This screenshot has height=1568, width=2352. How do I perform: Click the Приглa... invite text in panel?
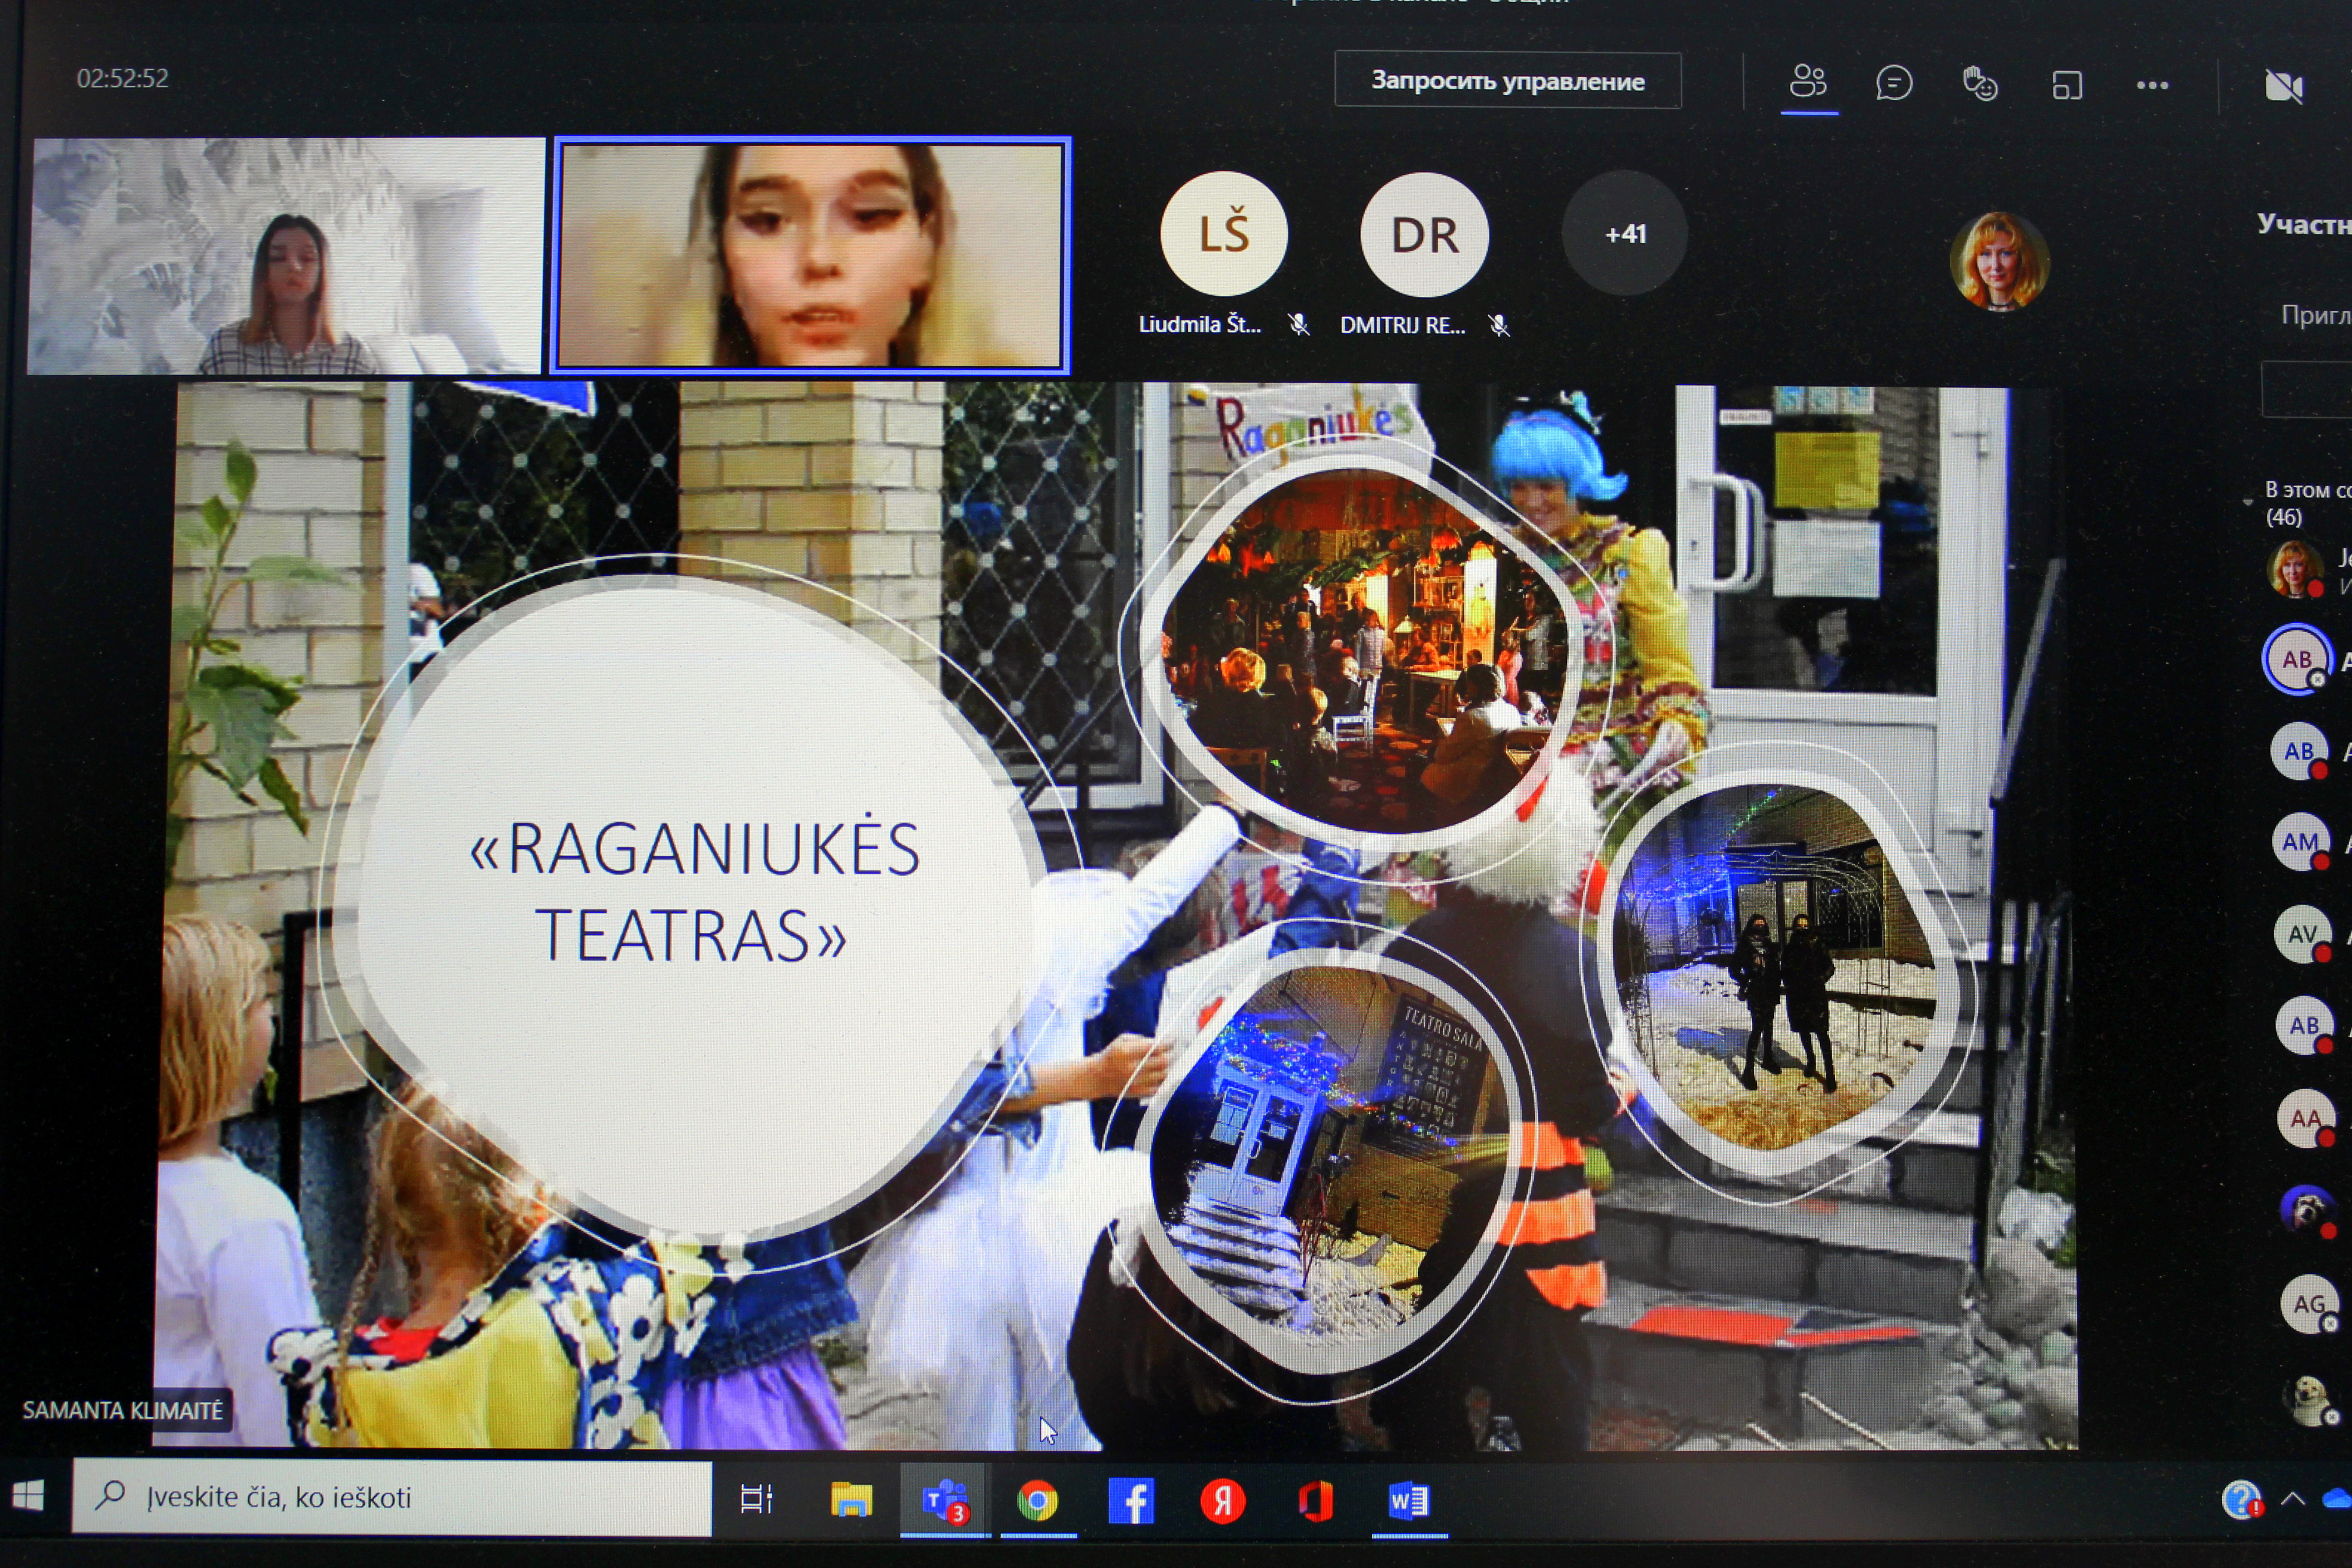click(x=2316, y=315)
